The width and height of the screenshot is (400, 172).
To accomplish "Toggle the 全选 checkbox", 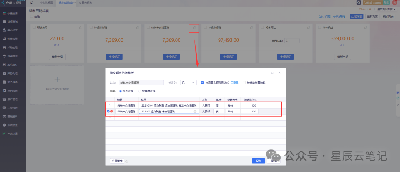I will (31, 17).
